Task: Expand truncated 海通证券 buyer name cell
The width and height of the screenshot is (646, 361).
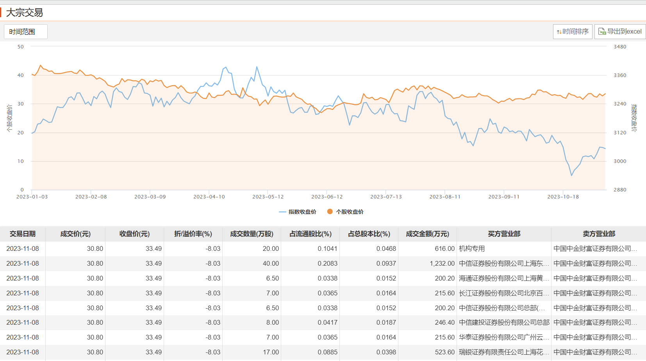Action: pyautogui.click(x=504, y=278)
